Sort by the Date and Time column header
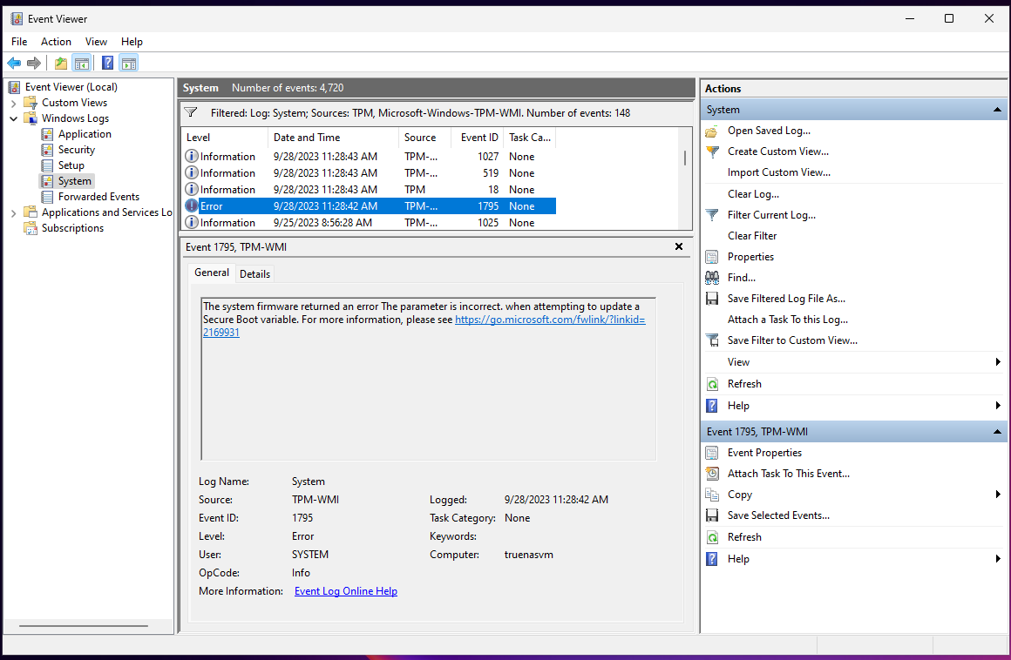 (x=333, y=138)
